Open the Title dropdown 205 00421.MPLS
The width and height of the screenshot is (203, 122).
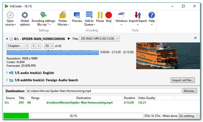[x=99, y=38]
